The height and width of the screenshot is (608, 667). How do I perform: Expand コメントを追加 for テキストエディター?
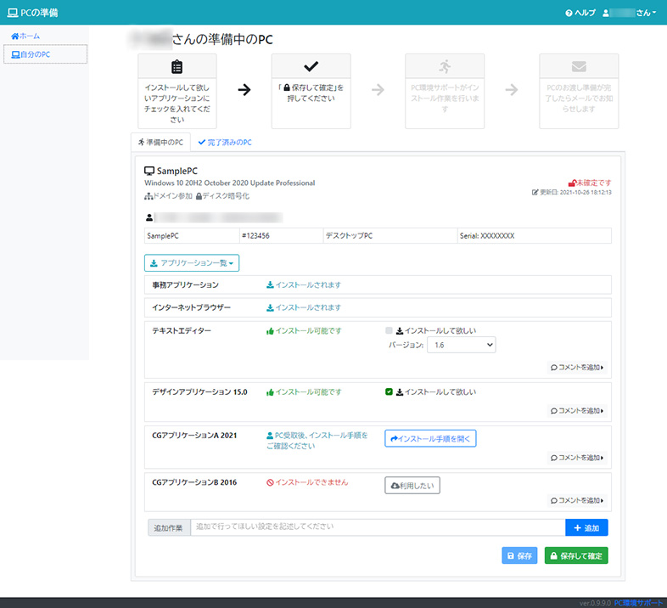point(580,368)
